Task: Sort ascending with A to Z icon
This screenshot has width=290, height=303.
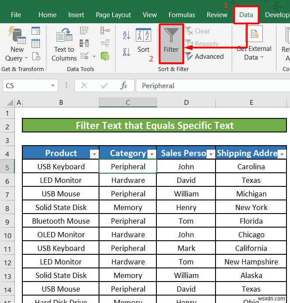Action: (127, 35)
